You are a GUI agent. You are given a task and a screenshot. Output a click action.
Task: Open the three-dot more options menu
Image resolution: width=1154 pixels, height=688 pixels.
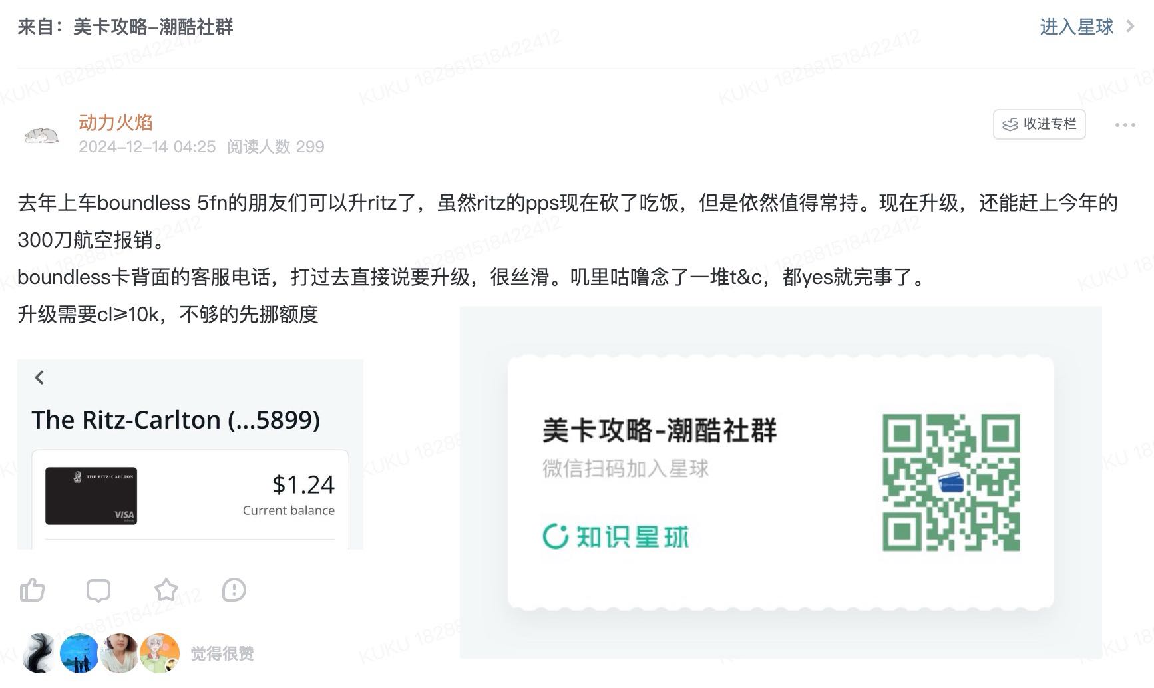(x=1125, y=125)
